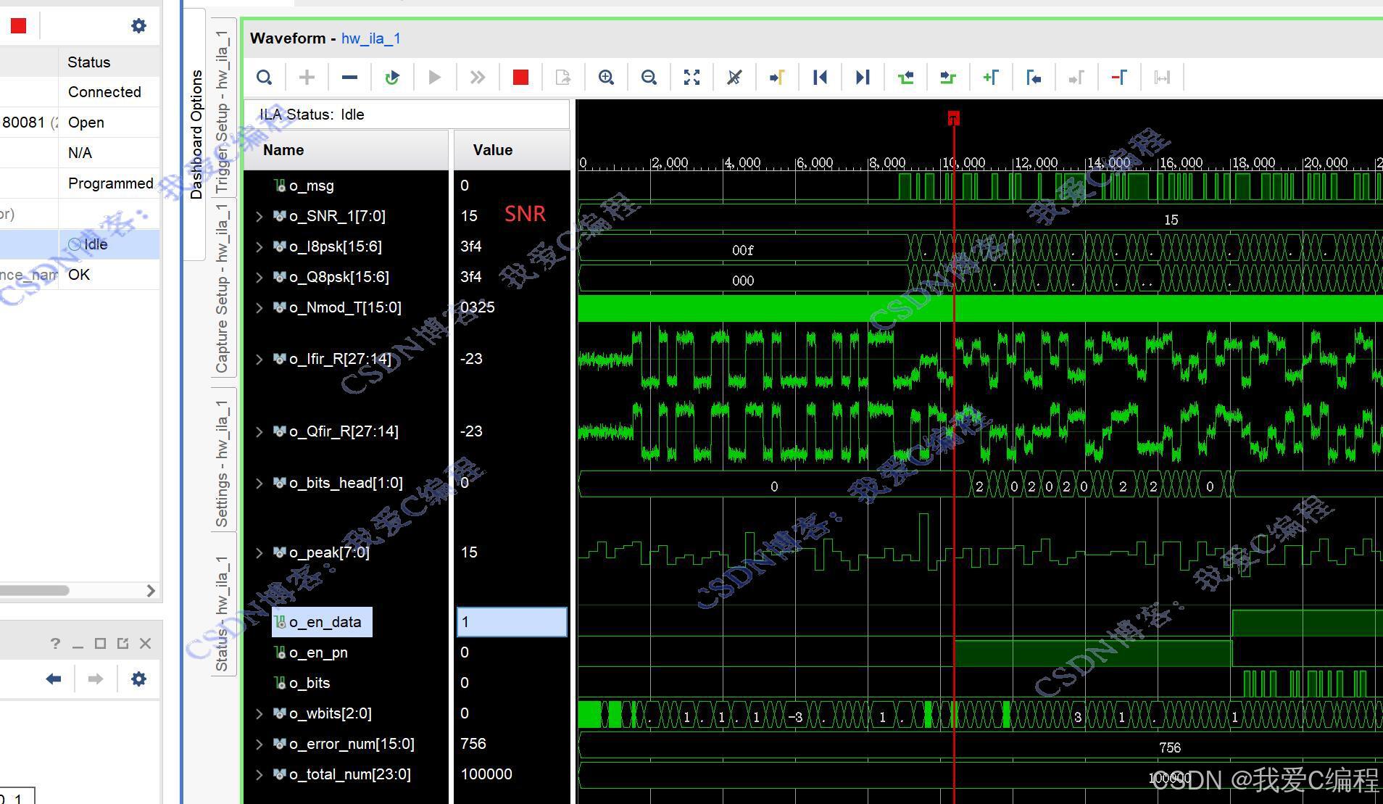
Task: Select the Idle status row
Action: click(80, 244)
